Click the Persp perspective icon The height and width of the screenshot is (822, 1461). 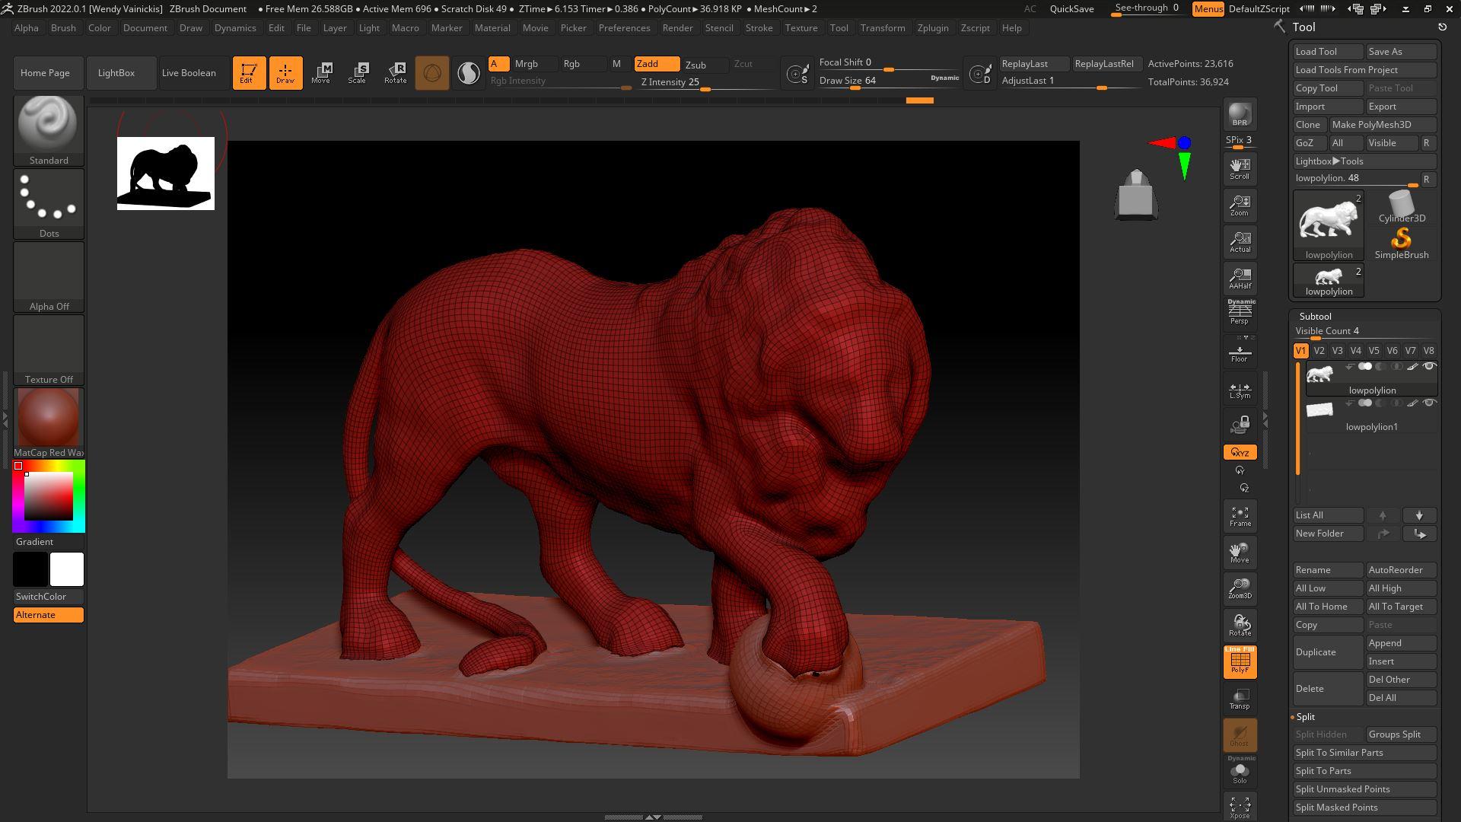1240,312
